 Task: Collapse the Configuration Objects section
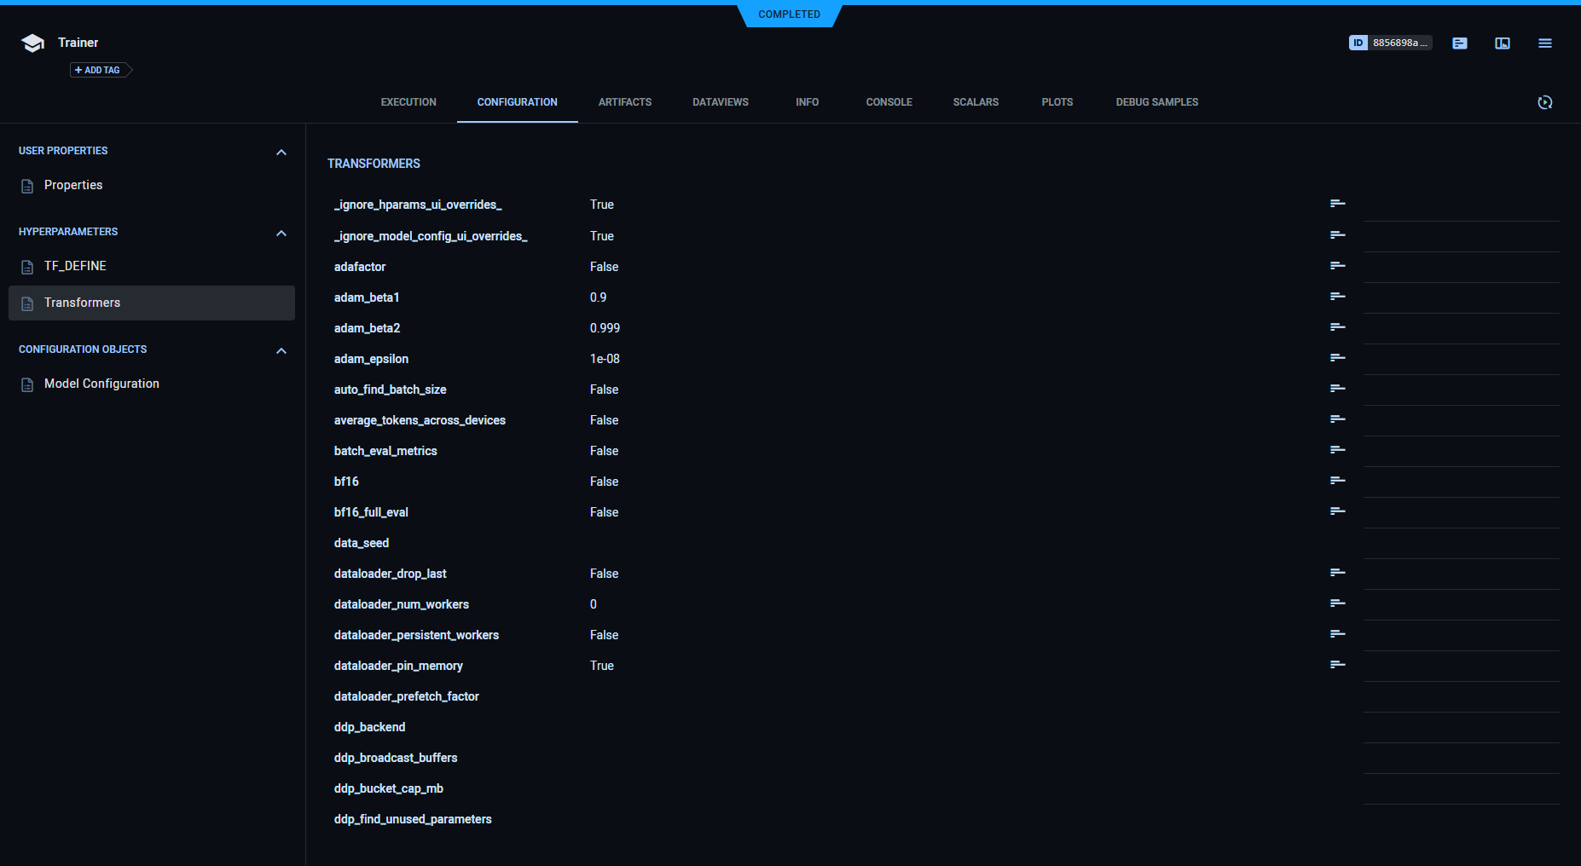tap(281, 350)
